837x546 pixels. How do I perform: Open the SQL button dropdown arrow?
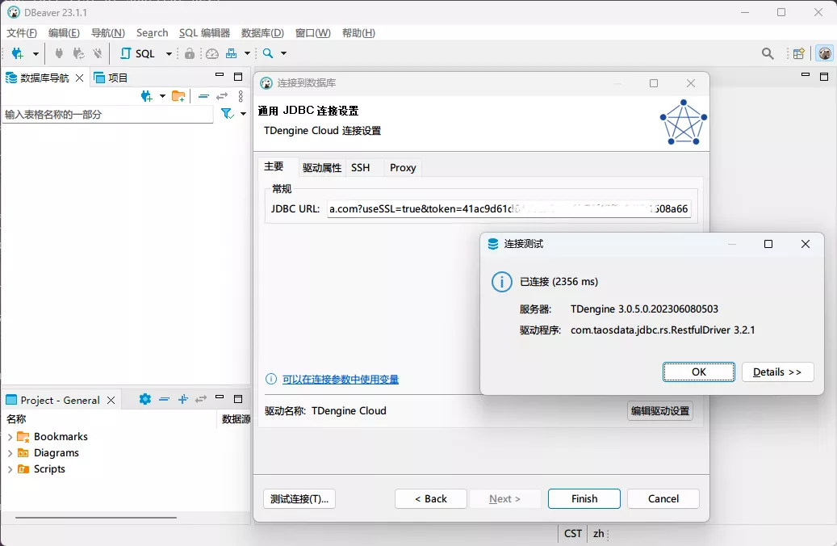click(x=169, y=53)
